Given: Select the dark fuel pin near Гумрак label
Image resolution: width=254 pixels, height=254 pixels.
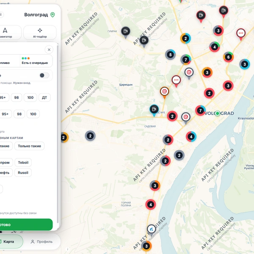Looking at the screenshot, I should pos(126,32).
